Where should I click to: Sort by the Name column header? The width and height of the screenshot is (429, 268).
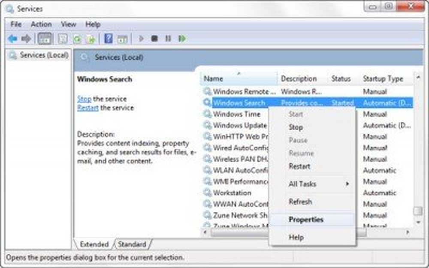click(x=240, y=79)
